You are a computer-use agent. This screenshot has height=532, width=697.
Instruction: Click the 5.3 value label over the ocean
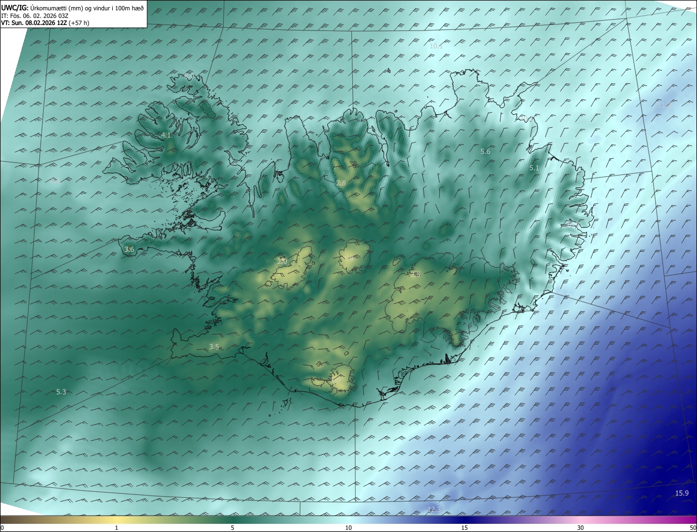coord(61,392)
